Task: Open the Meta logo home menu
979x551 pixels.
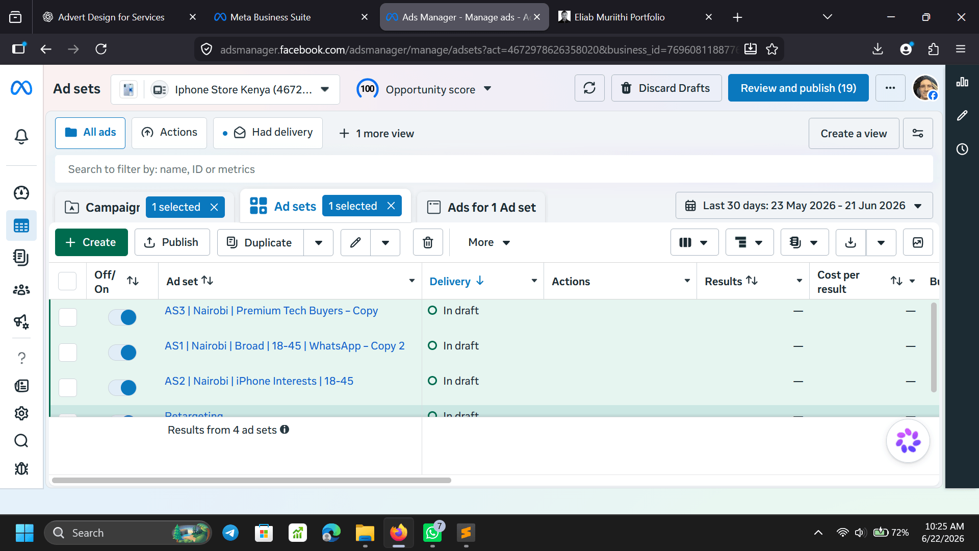Action: (21, 88)
